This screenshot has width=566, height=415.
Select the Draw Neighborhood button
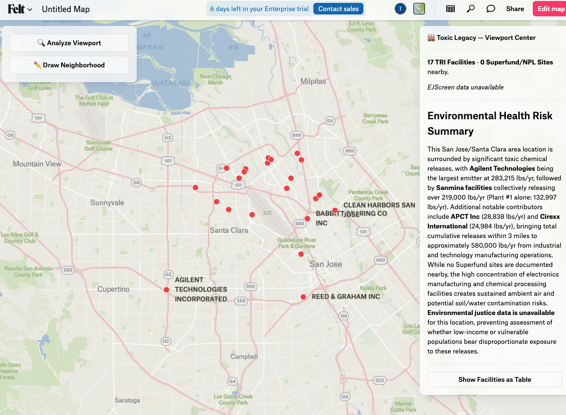[x=69, y=65]
